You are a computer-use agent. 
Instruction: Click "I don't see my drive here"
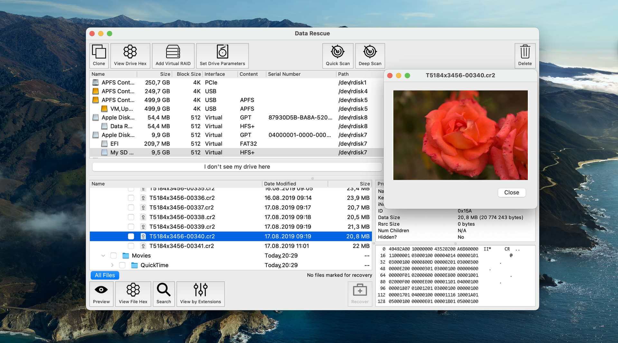click(237, 167)
